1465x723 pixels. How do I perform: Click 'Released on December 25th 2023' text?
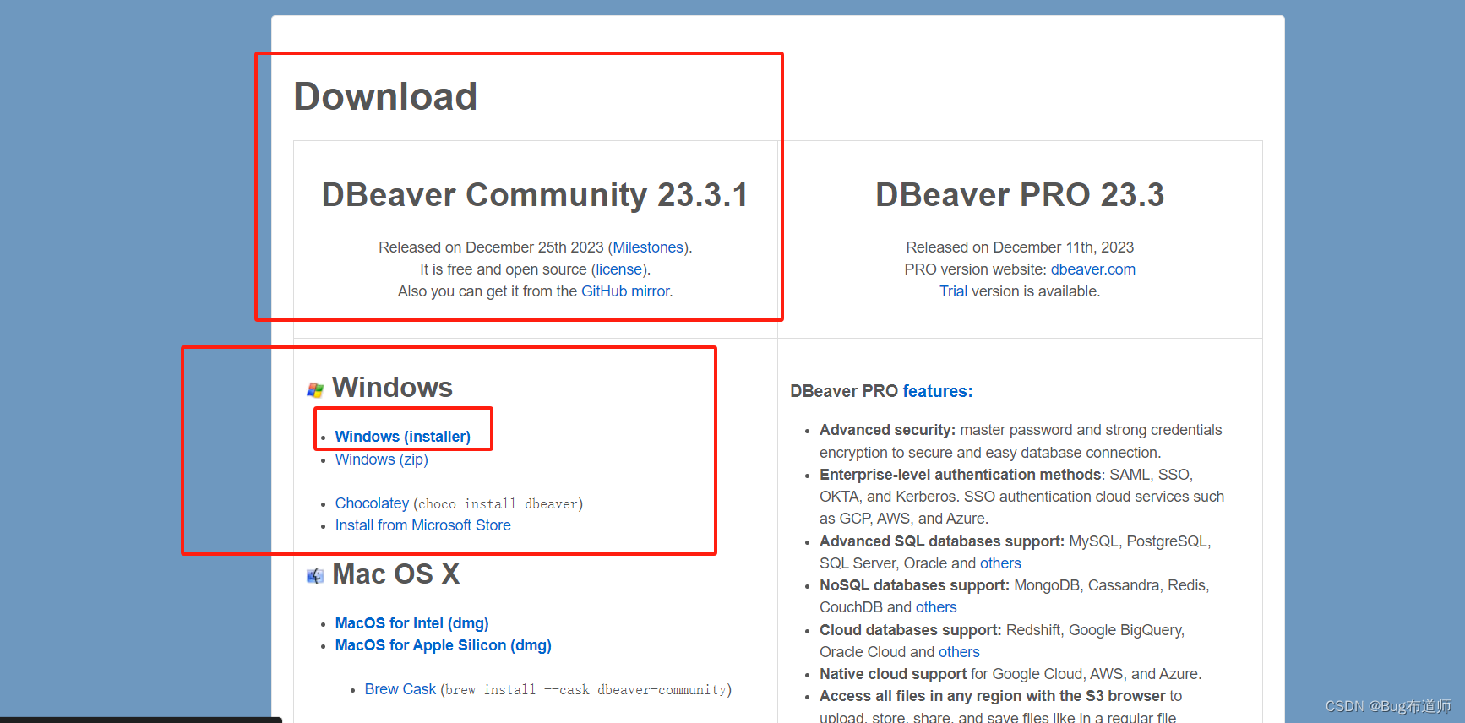coord(491,247)
